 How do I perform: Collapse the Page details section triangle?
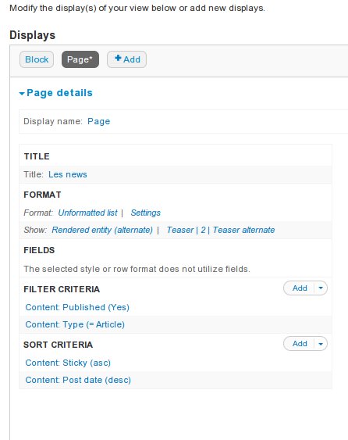pyautogui.click(x=22, y=94)
